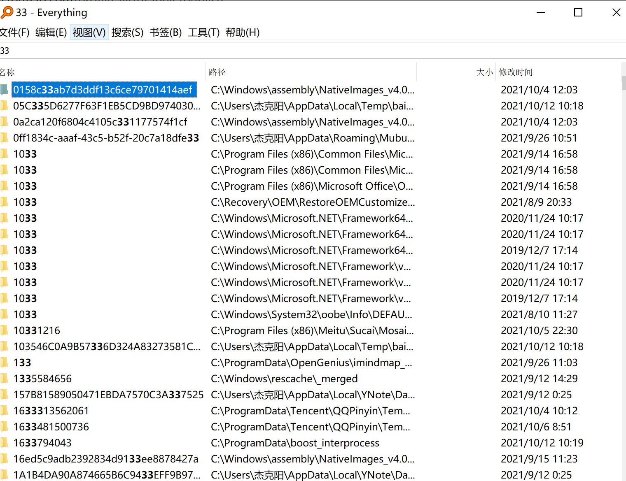This screenshot has width=626, height=481.
Task: Click date 2021/9/26 11:03
Action: (539, 362)
